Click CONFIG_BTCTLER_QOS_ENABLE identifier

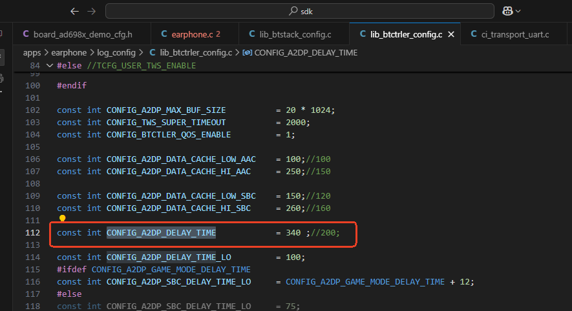pos(169,135)
